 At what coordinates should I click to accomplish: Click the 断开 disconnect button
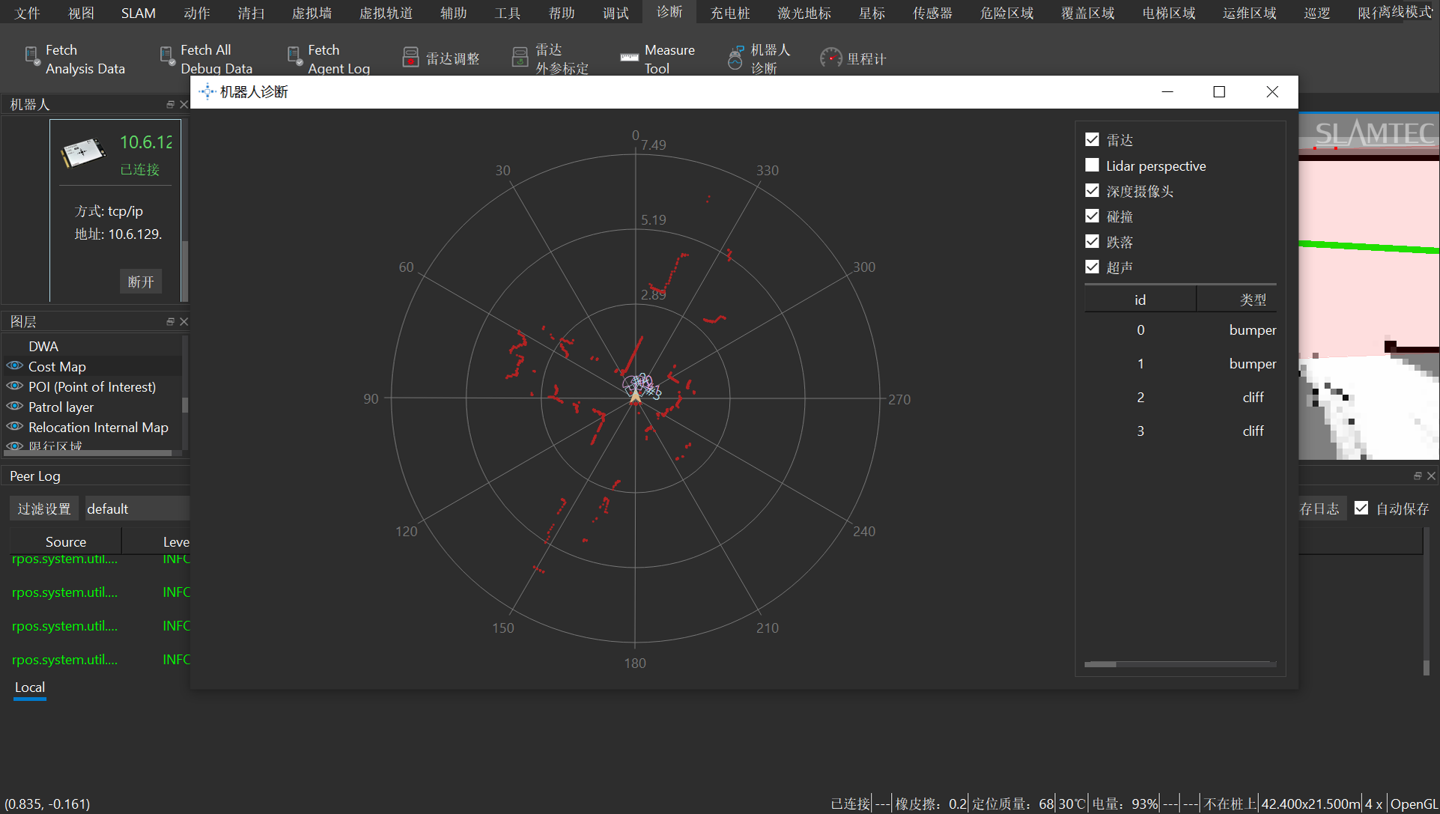[141, 282]
